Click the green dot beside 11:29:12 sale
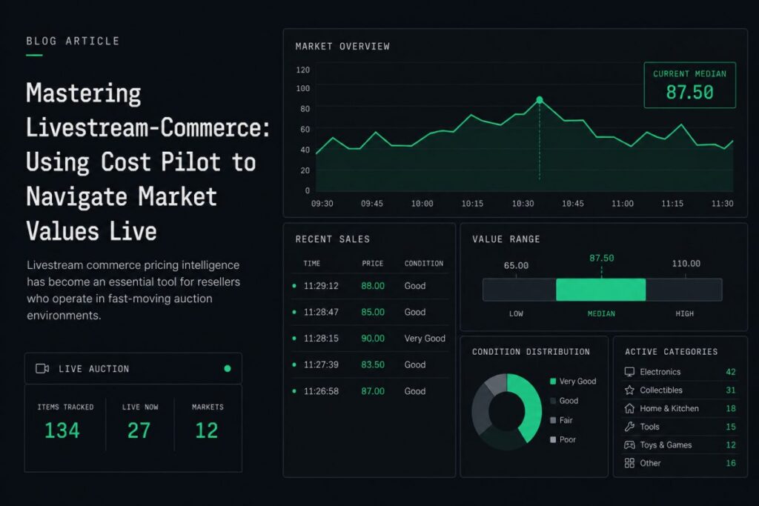 [294, 286]
